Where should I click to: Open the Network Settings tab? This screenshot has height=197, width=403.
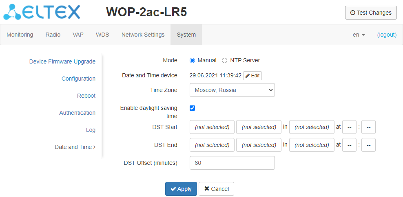pyautogui.click(x=143, y=35)
